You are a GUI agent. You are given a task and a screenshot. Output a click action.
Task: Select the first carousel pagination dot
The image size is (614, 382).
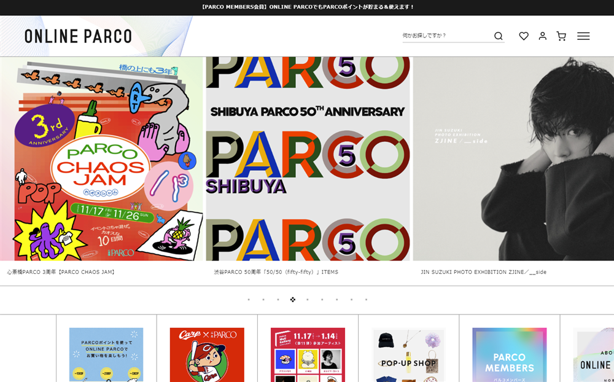click(x=249, y=300)
